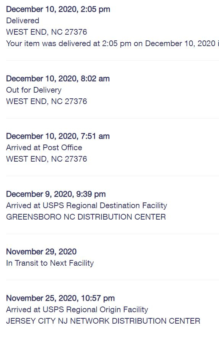
Task: Click the divider line below the Delivered entry
Action: click(112, 60)
